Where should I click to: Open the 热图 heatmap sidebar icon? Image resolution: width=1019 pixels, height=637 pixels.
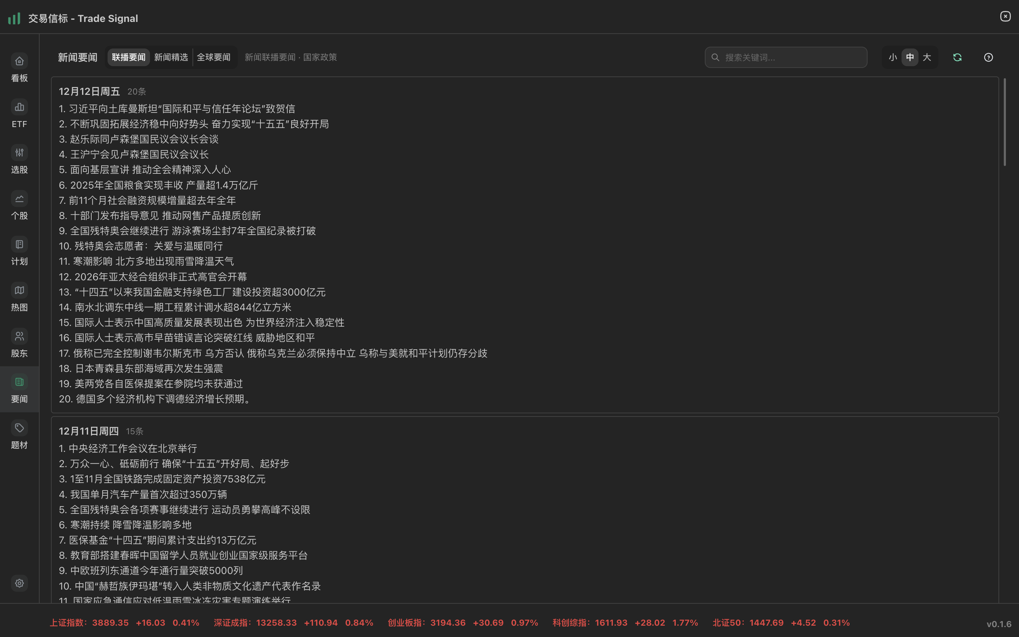19,291
